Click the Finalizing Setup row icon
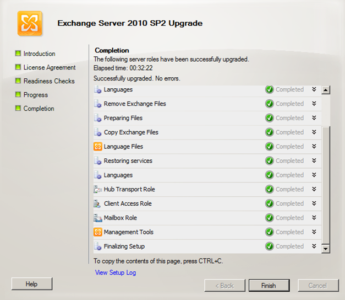This screenshot has height=300, width=345. tap(98, 247)
